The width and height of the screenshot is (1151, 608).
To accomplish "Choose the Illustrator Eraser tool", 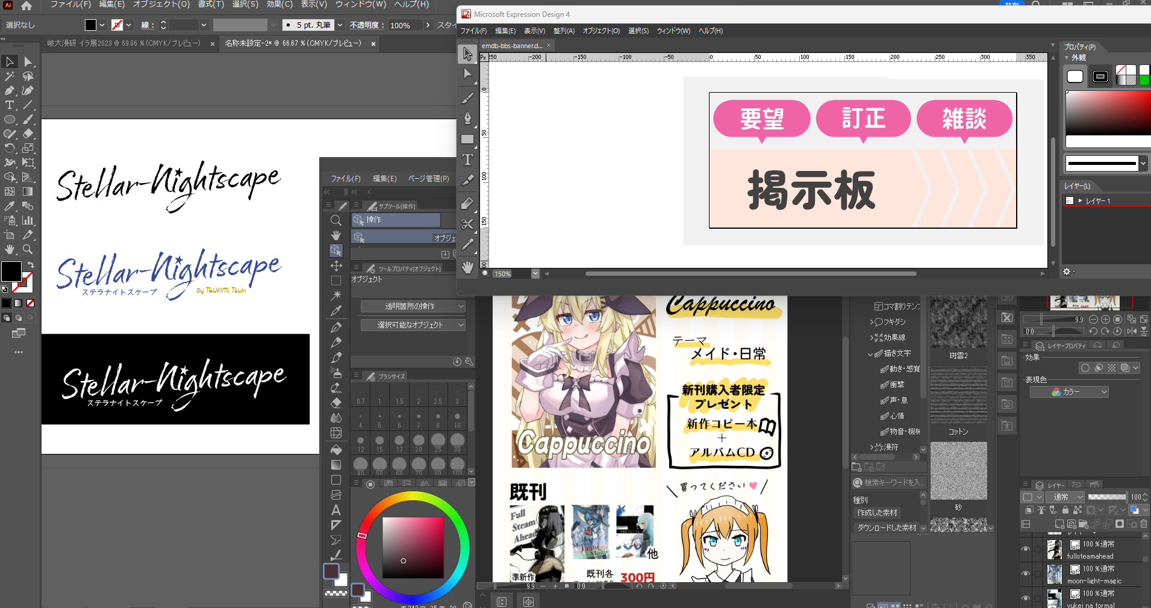I will tap(28, 134).
